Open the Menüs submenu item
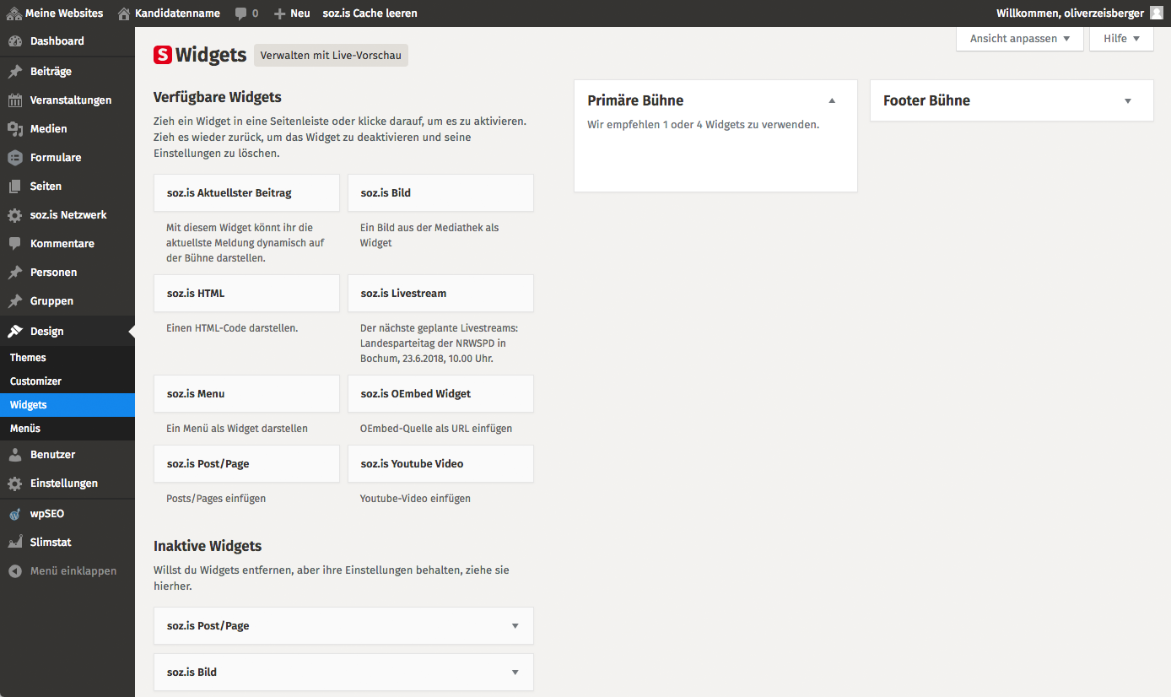Screen dimensions: 1171x697 [67, 429]
